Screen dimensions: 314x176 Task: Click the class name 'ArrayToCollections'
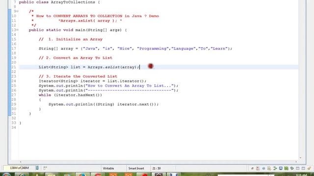coord(73,2)
